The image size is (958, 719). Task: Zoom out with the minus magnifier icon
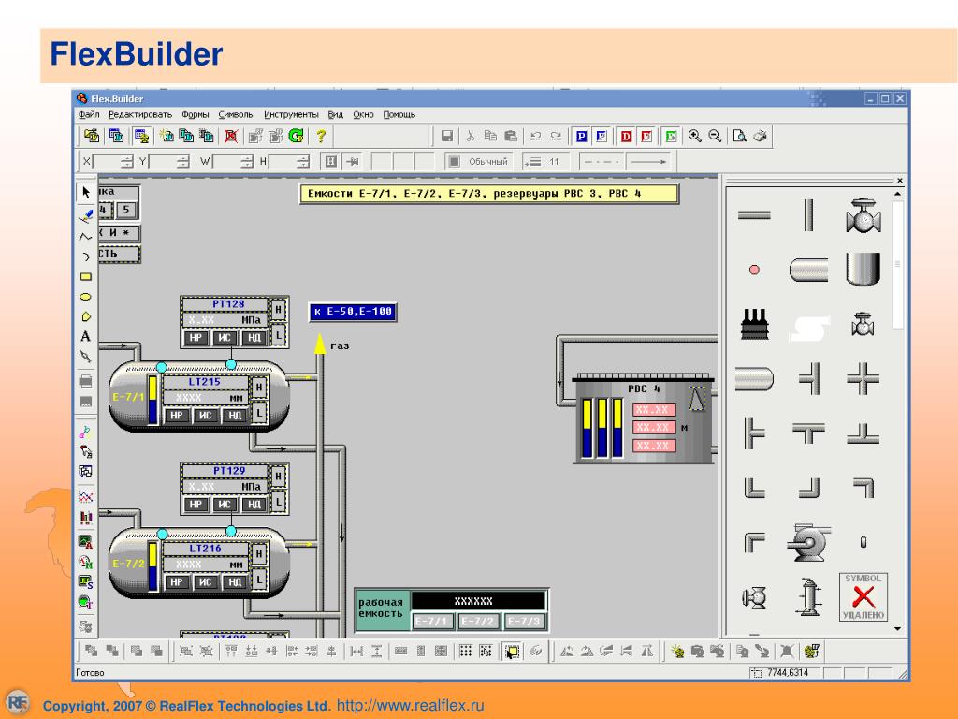715,136
